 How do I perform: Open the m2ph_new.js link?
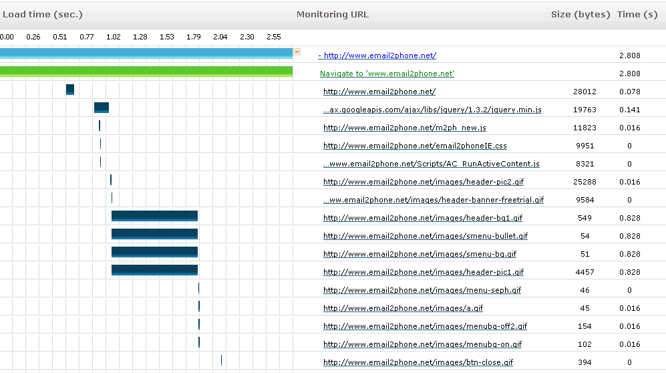tap(404, 128)
